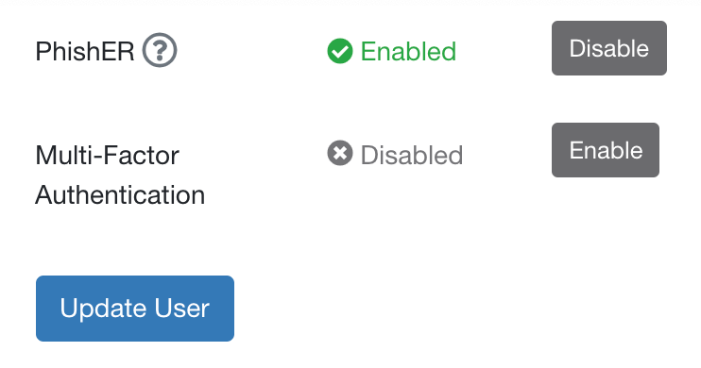Submit the form via Update User

click(x=135, y=309)
